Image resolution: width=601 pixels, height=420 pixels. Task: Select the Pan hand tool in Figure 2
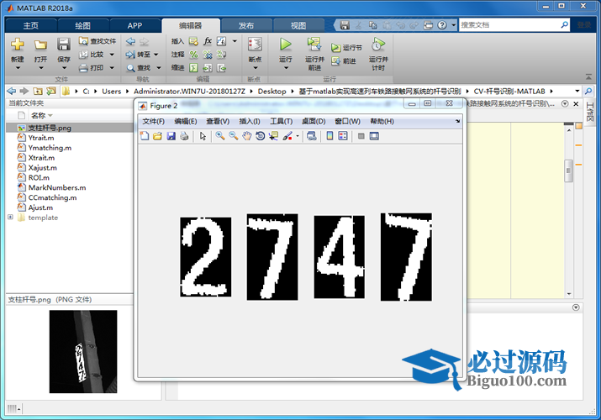click(246, 136)
